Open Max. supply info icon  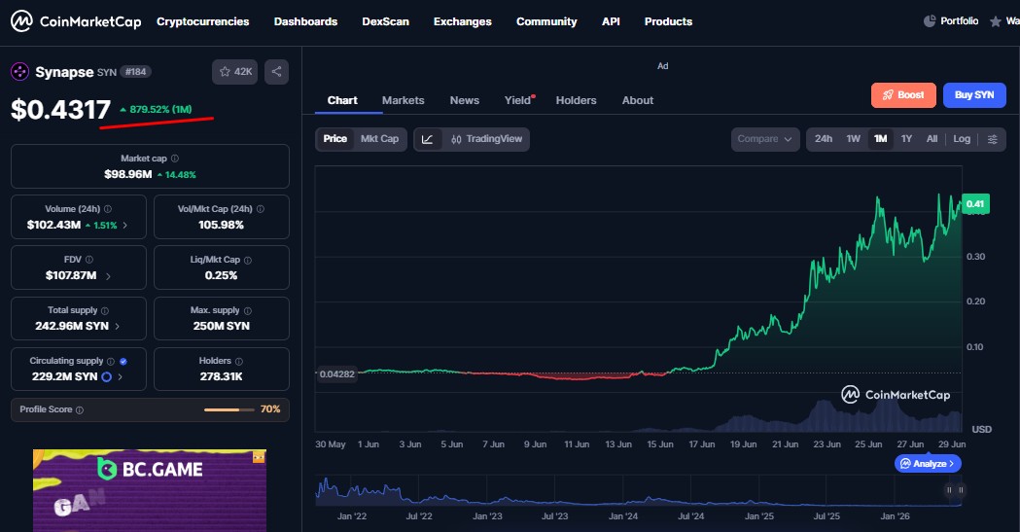[247, 310]
